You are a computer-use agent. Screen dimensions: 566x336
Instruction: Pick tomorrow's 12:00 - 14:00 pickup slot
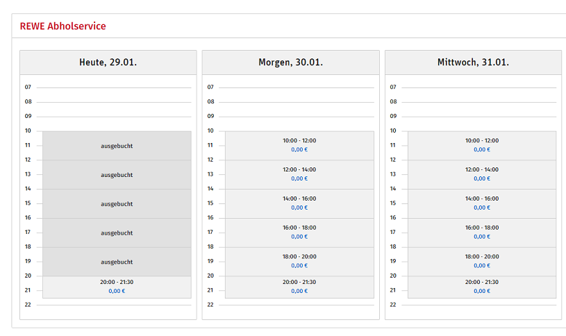[x=299, y=174]
